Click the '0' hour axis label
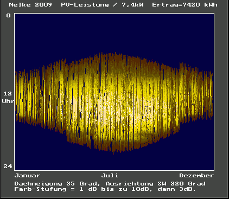The image size is (229, 199). click(x=8, y=16)
